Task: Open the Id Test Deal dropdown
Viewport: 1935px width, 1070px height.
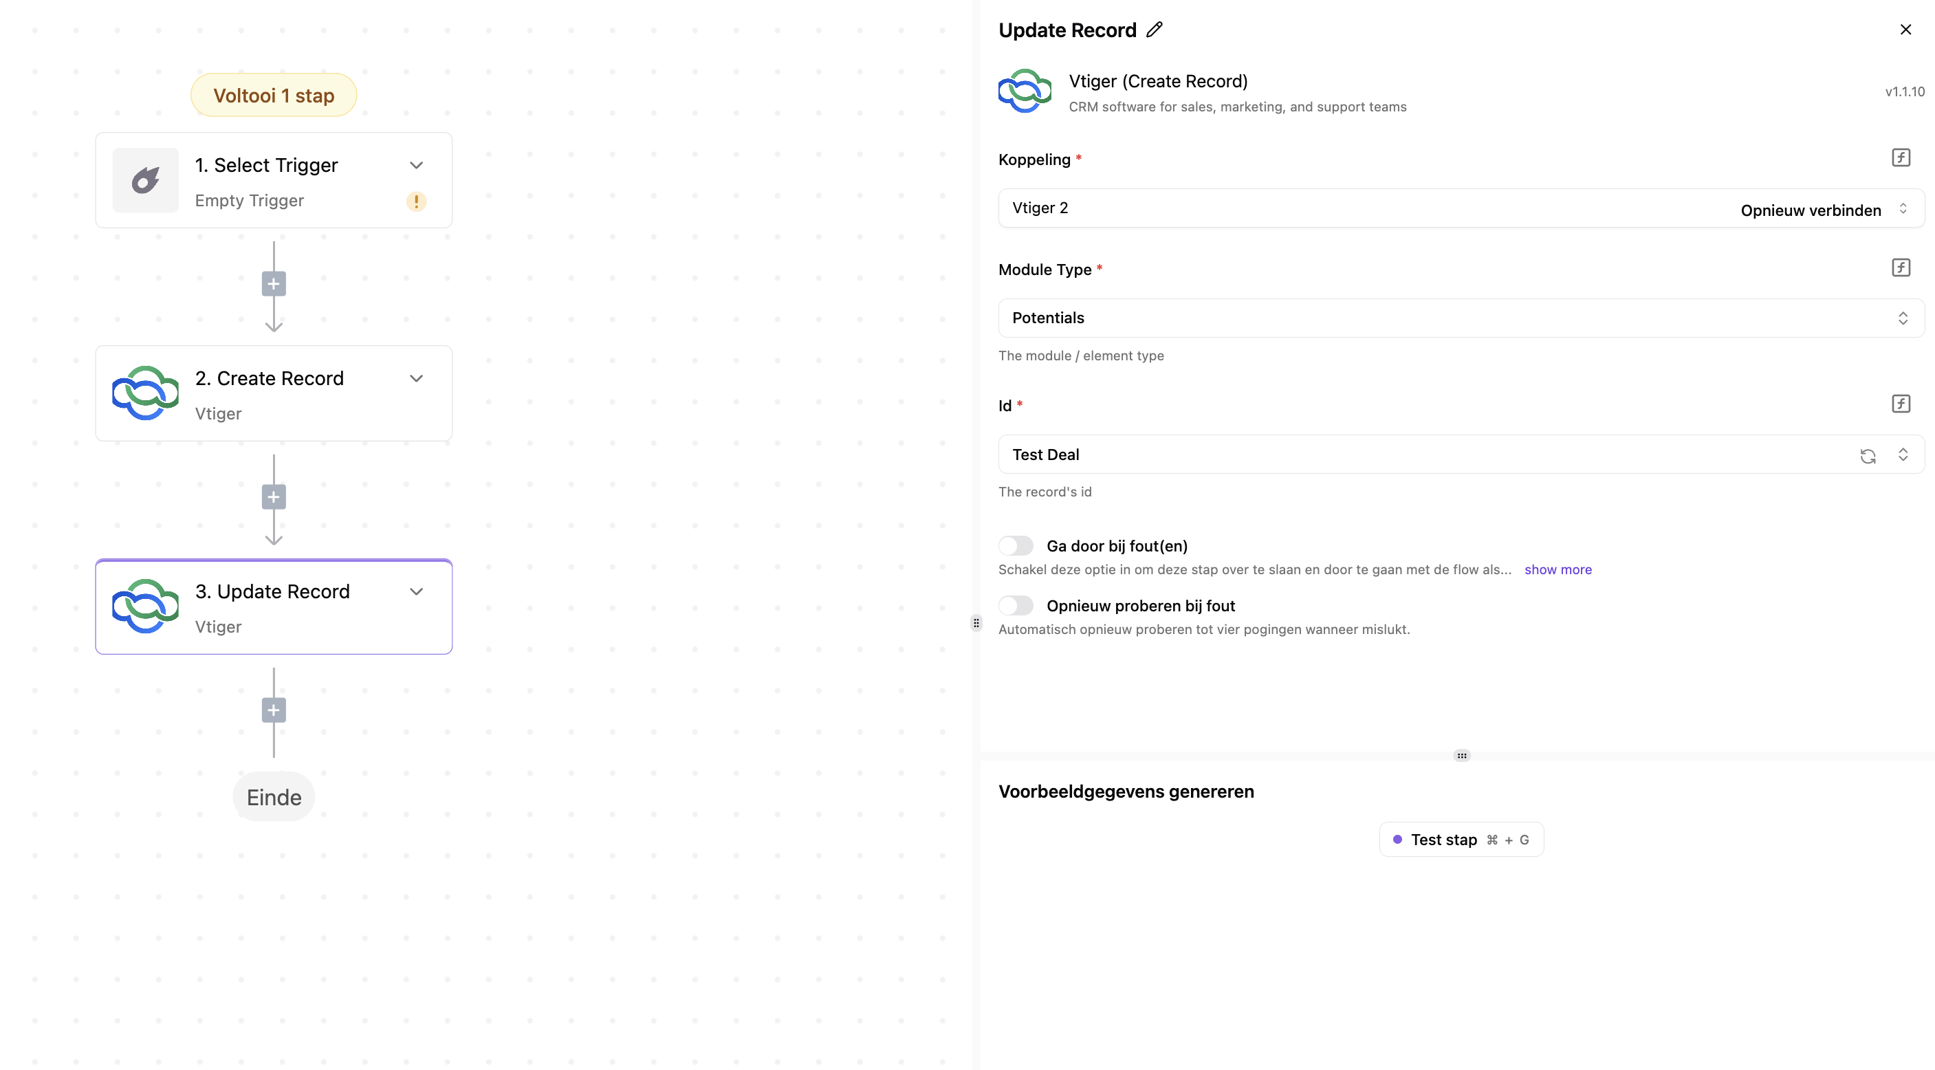Action: 1461,455
